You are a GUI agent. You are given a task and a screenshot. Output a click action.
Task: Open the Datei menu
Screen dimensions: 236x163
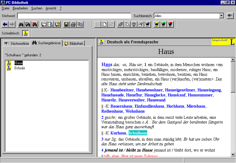point(6,8)
